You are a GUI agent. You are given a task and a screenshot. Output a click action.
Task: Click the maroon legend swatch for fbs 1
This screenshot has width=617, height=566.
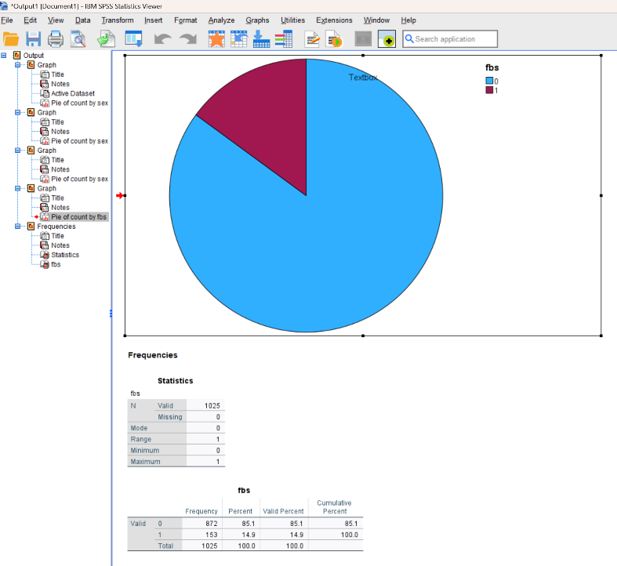(489, 90)
